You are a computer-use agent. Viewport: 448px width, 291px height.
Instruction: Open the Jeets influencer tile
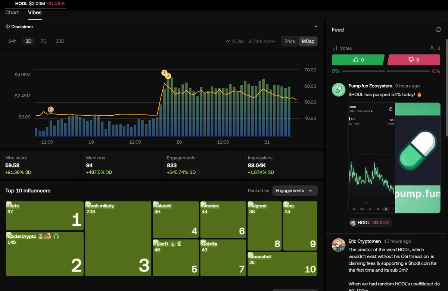click(45, 216)
